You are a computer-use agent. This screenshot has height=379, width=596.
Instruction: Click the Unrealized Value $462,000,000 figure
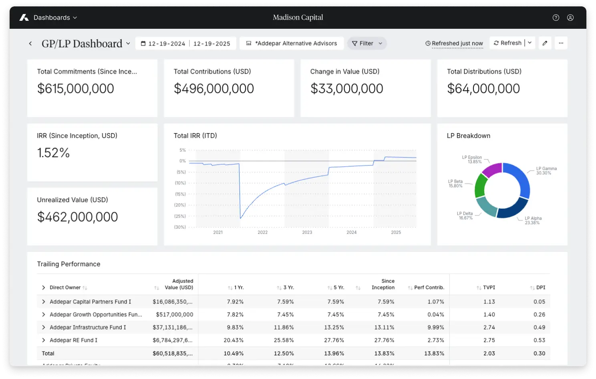(x=77, y=217)
